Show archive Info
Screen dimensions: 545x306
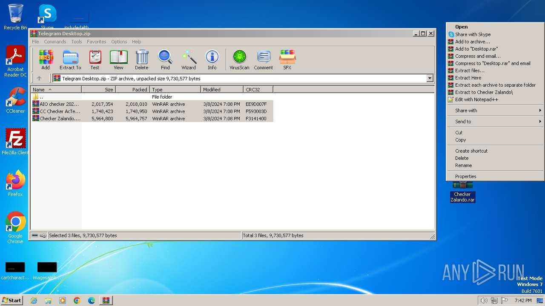point(212,60)
